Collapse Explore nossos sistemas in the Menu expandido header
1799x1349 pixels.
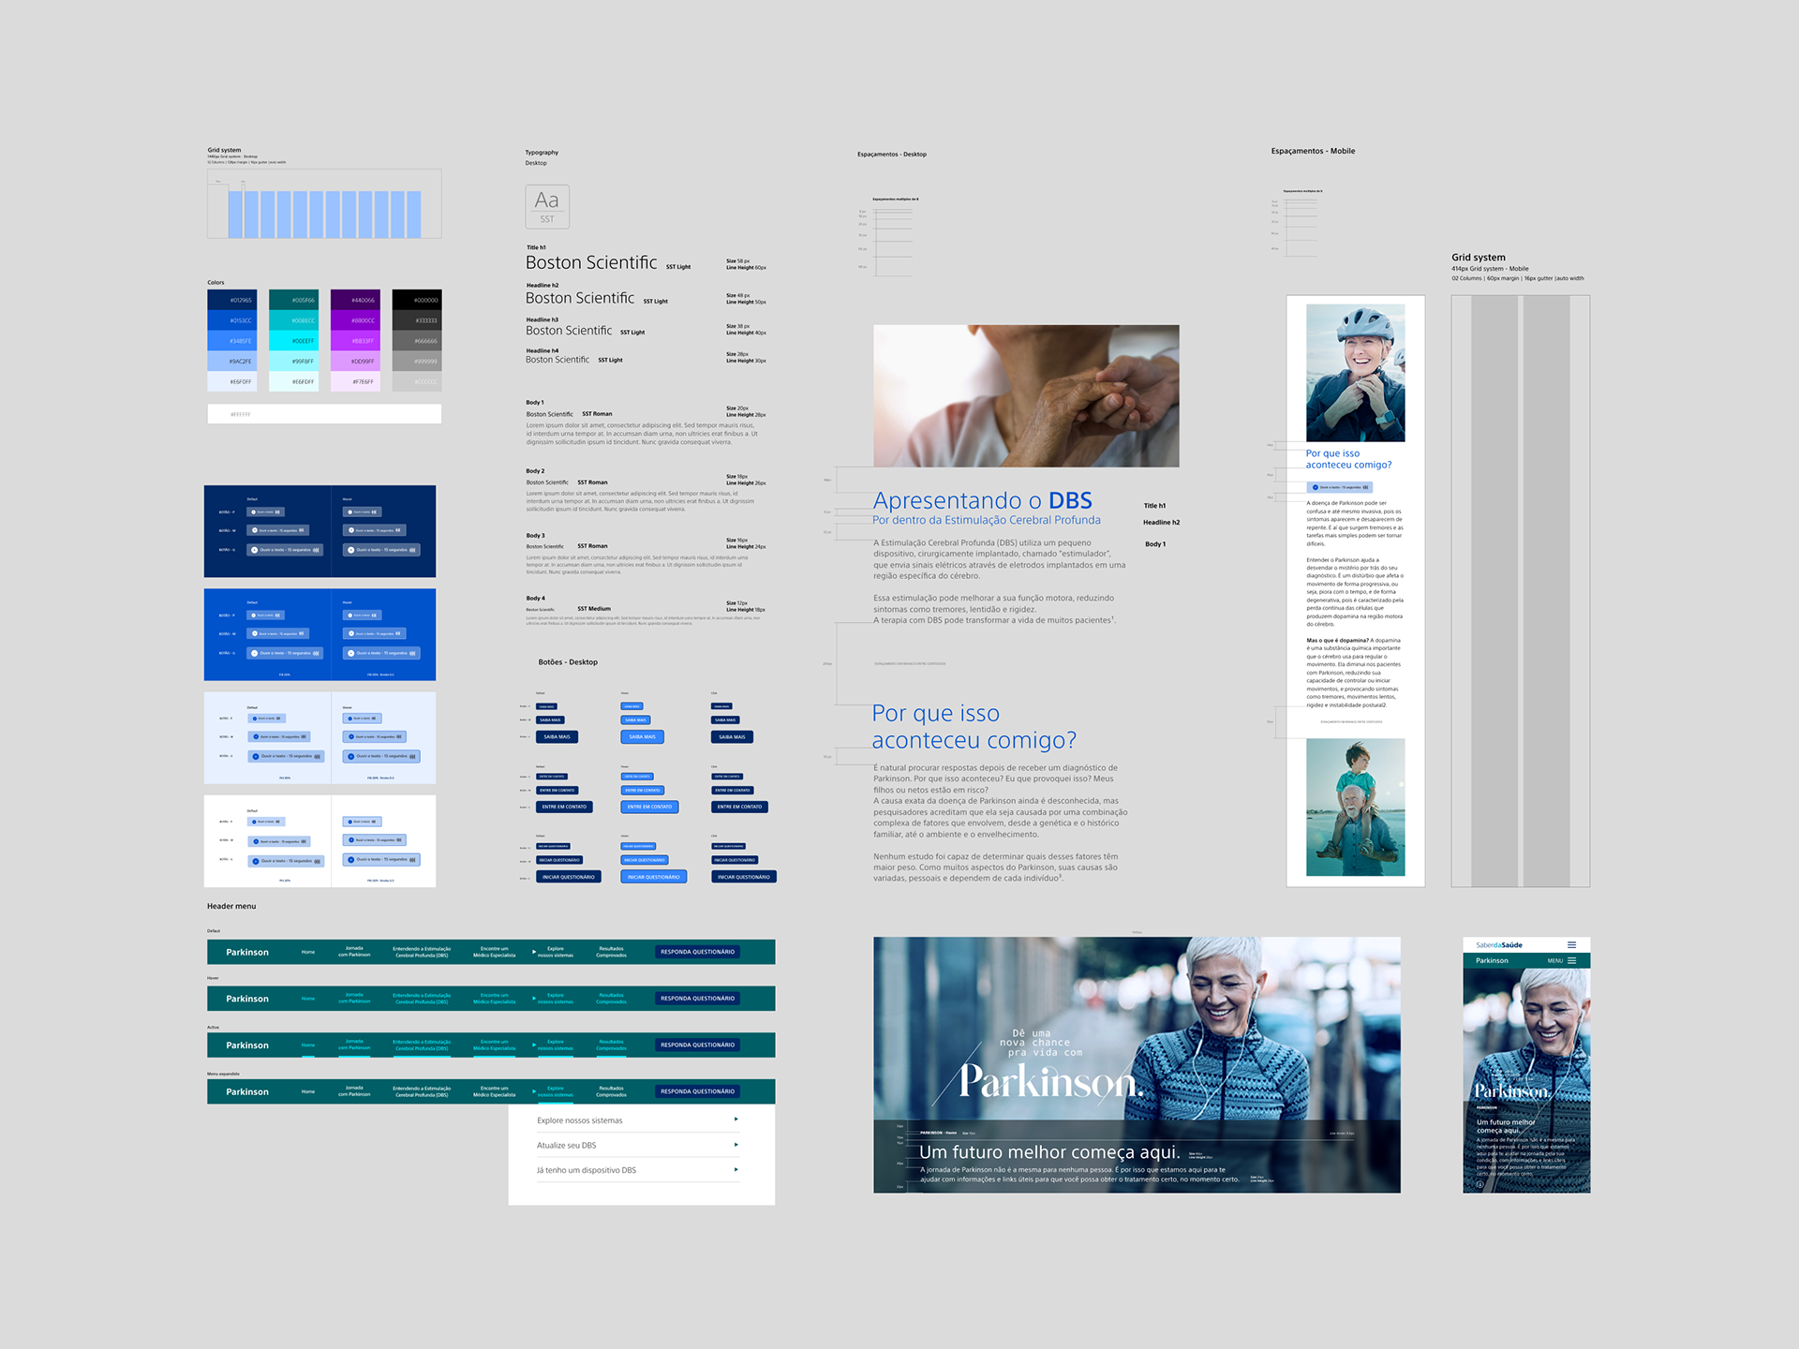(x=555, y=1091)
